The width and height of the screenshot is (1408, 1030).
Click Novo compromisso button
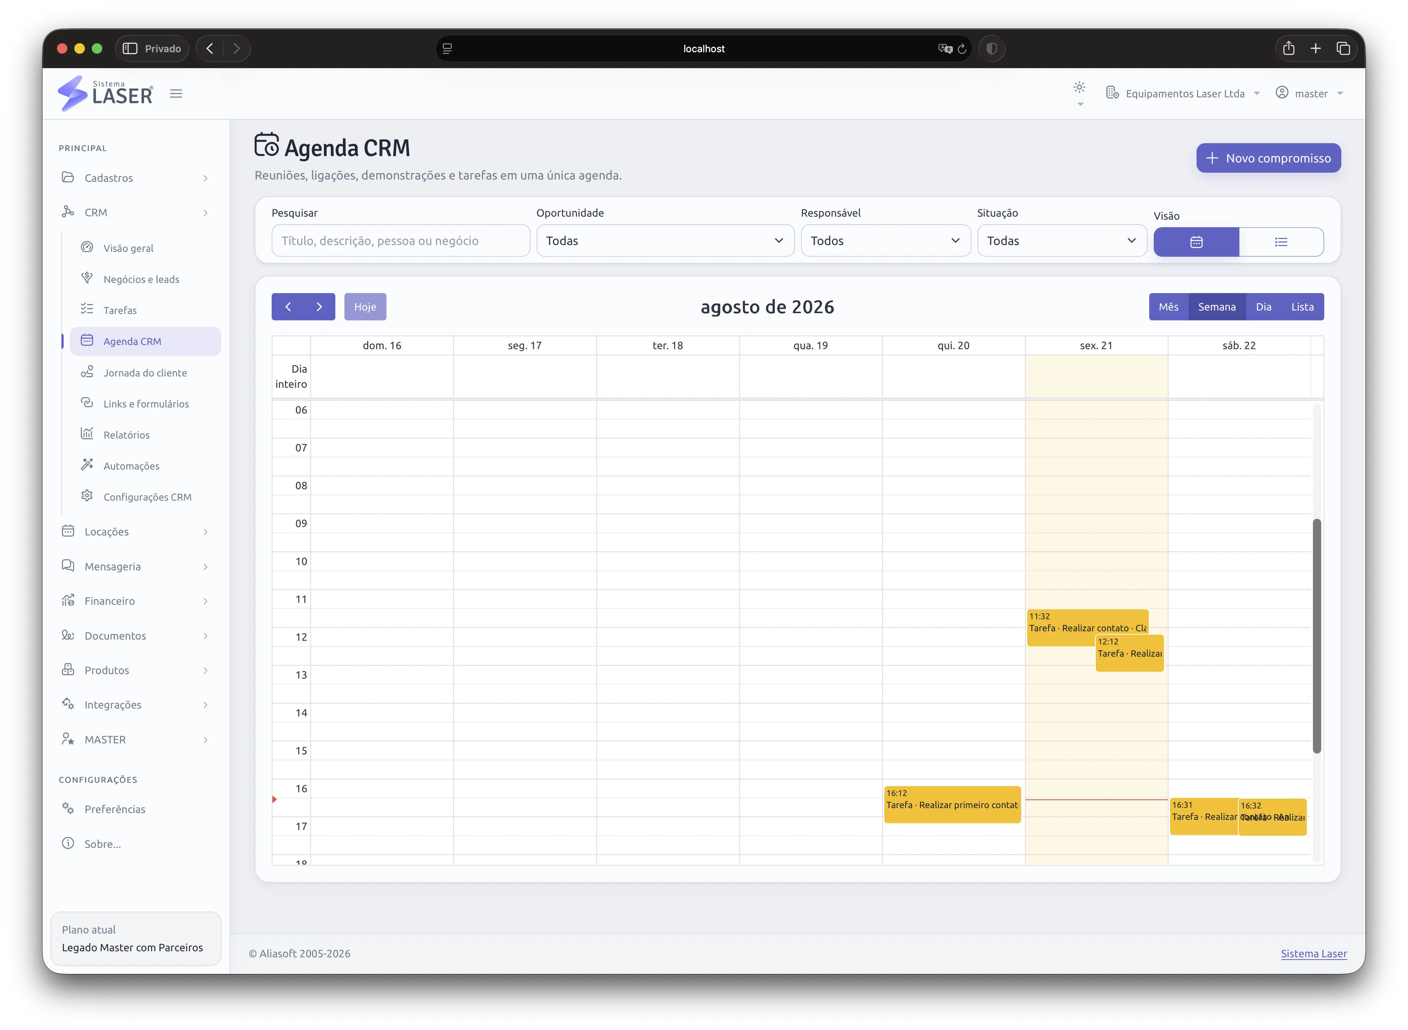(x=1268, y=158)
